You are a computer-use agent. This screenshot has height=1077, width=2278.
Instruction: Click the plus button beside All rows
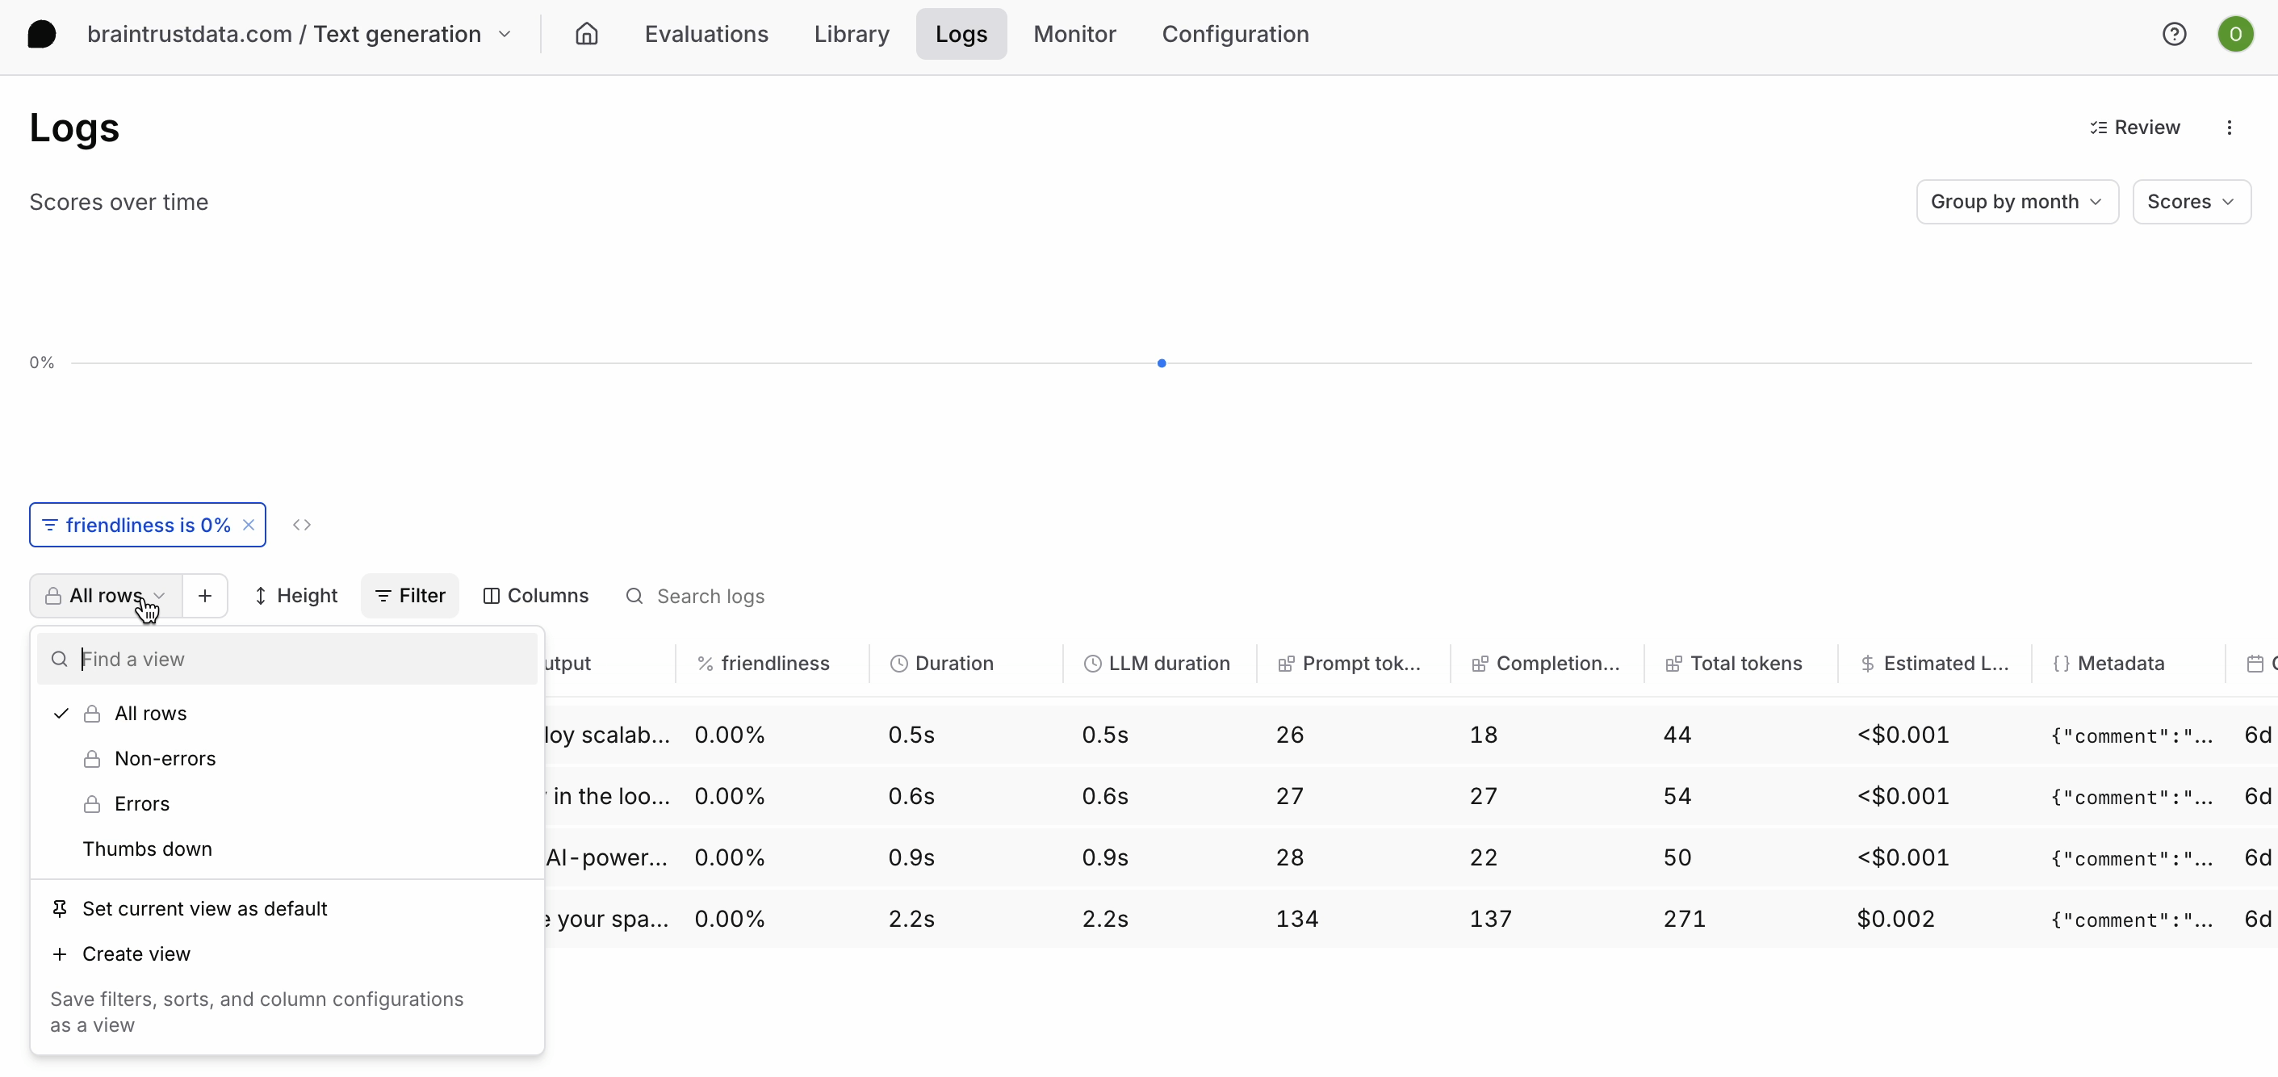coord(204,595)
